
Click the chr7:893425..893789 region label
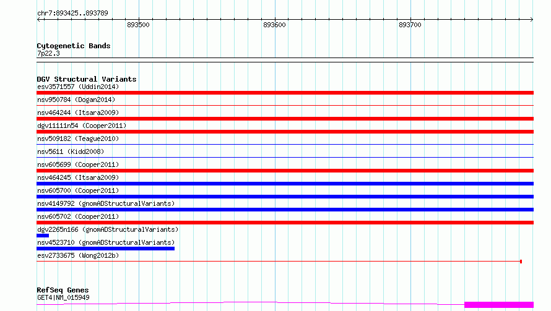72,14
